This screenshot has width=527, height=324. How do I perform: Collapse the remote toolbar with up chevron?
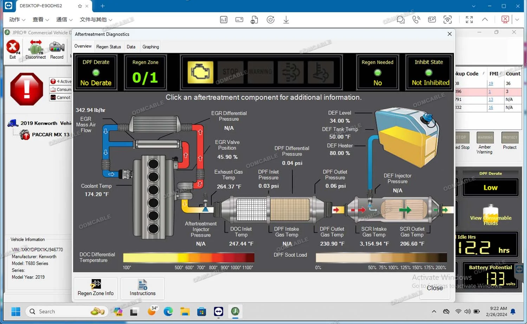pyautogui.click(x=485, y=19)
